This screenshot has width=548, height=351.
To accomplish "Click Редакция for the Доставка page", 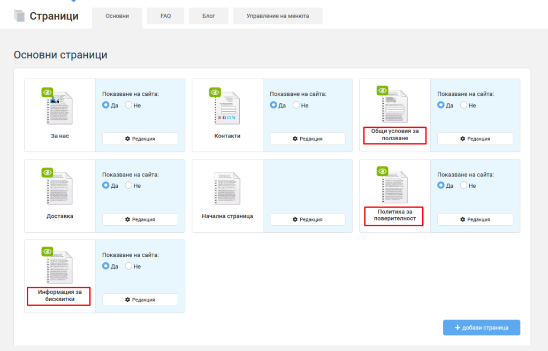I will (x=140, y=219).
